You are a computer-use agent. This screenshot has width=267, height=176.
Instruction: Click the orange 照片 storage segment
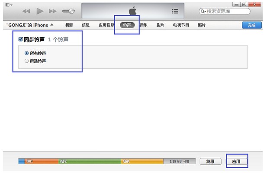42,161
